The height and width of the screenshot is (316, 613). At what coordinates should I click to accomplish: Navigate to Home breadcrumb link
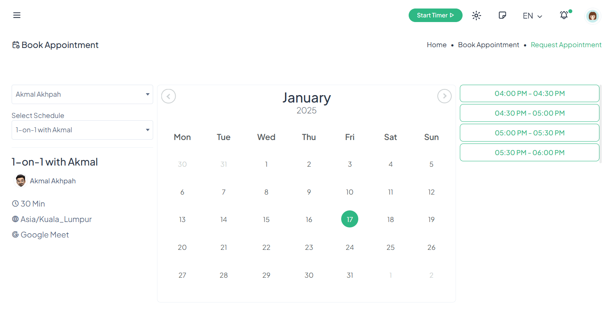coord(437,45)
